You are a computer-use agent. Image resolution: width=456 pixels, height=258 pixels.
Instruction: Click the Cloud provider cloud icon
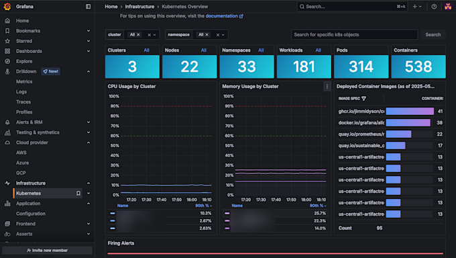pos(7,142)
